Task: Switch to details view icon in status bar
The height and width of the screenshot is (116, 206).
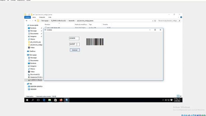Action: pyautogui.click(x=178, y=96)
